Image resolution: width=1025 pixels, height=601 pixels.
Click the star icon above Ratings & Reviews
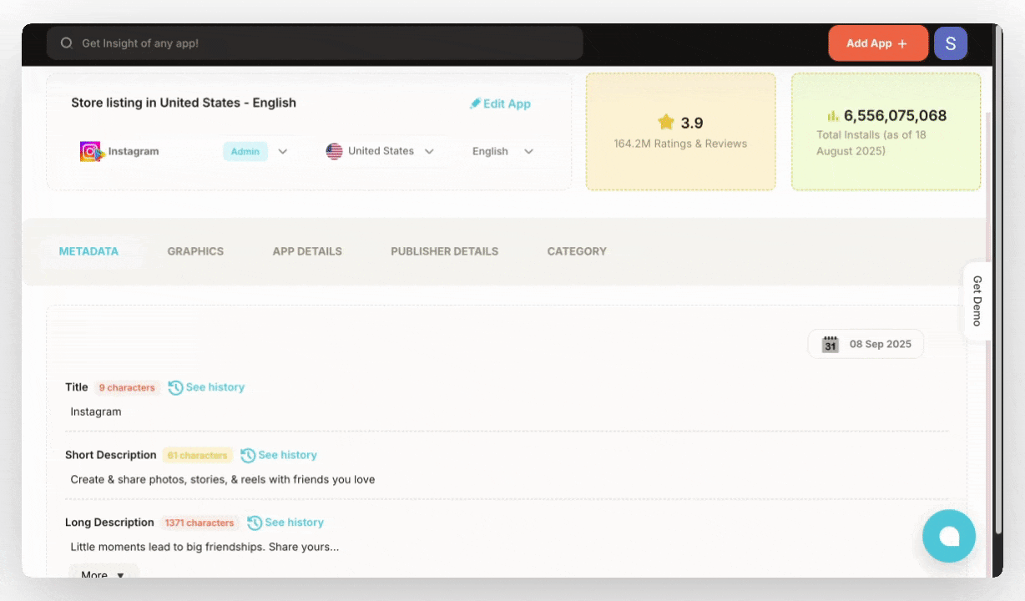tap(667, 122)
